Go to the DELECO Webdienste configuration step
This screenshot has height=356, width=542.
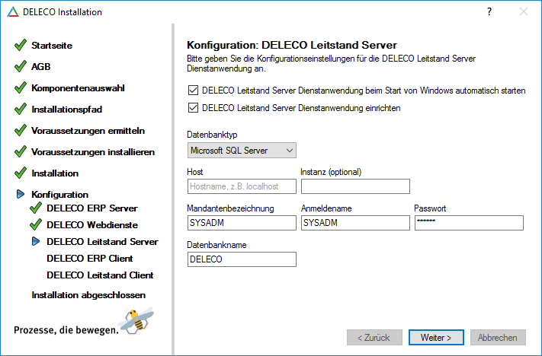coord(92,225)
